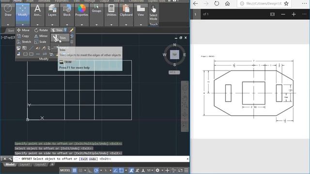The image size is (310, 174).
Task: Open object snap settings dropdown
Action: tap(126, 170)
